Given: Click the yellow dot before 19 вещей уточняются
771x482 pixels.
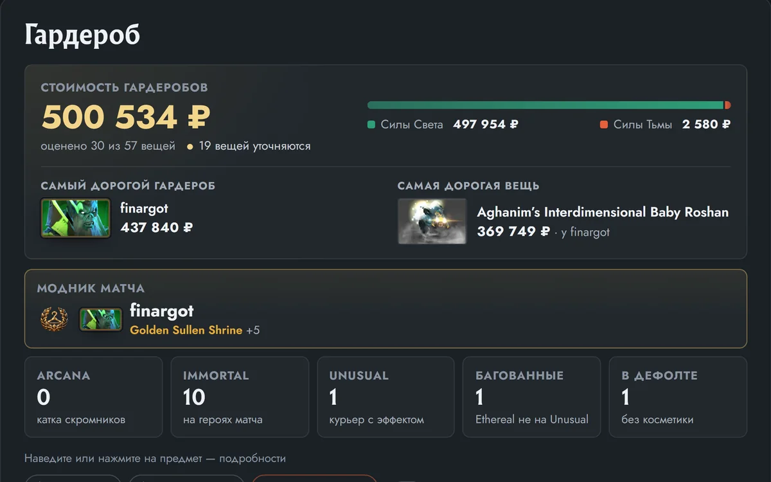Looking at the screenshot, I should pyautogui.click(x=190, y=147).
